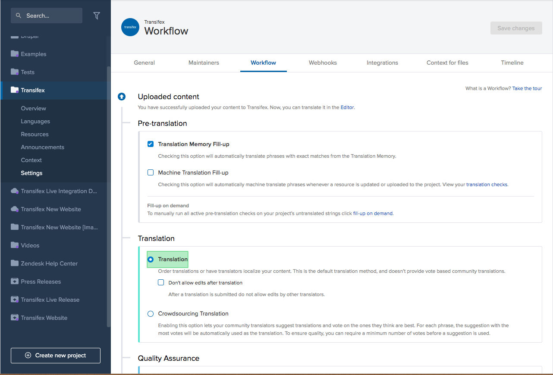Open the Zendesk Help Center project
Screen dimensions: 553x375
click(49, 263)
